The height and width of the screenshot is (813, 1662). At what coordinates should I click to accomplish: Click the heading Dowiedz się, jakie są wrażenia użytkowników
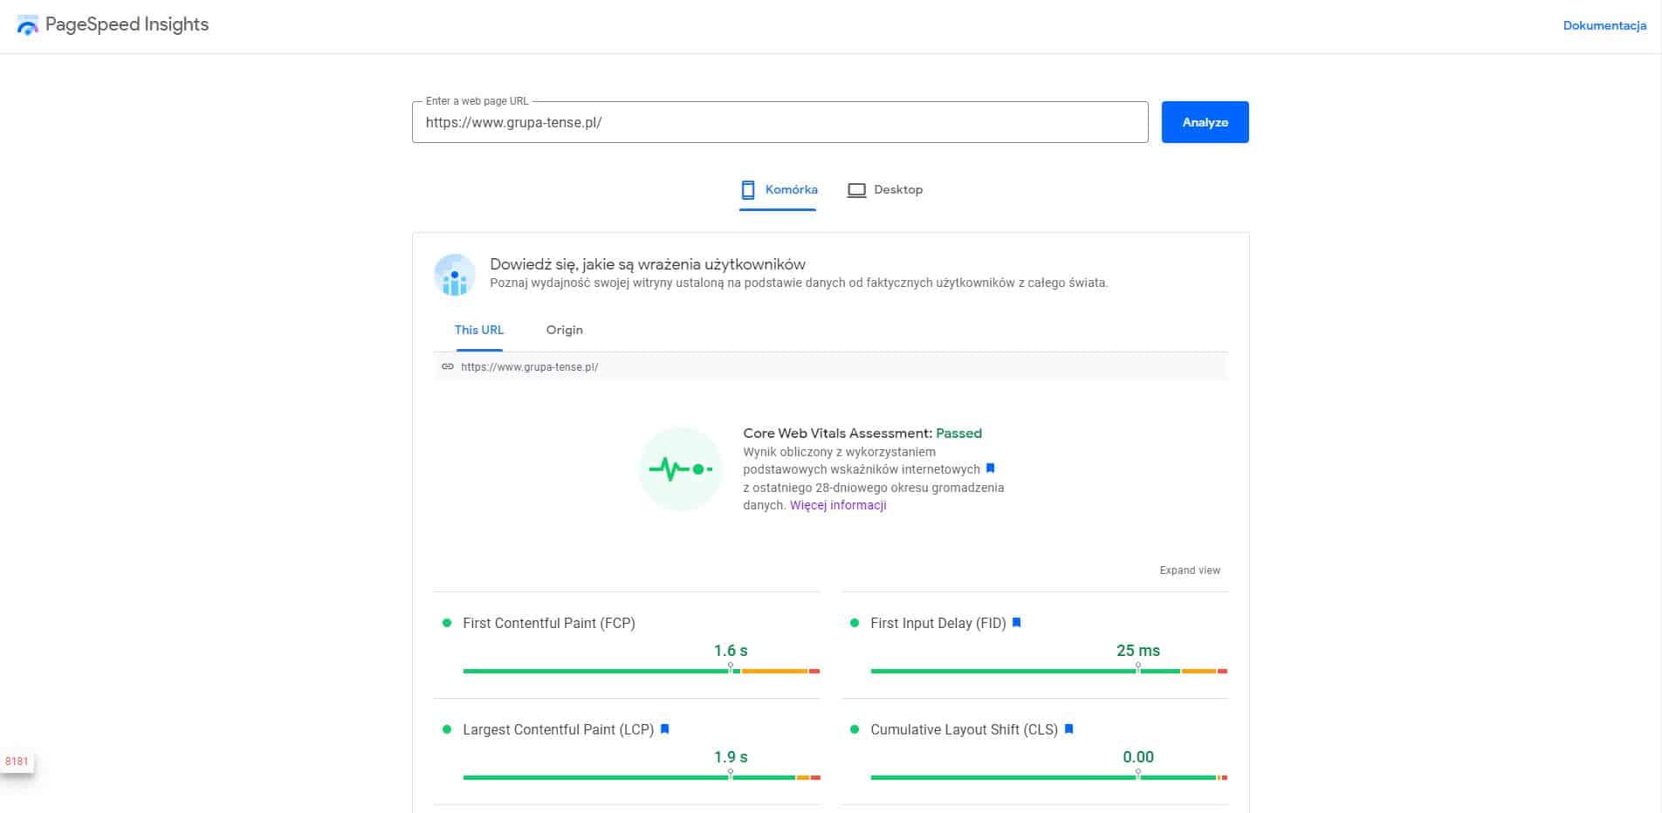pyautogui.click(x=648, y=264)
